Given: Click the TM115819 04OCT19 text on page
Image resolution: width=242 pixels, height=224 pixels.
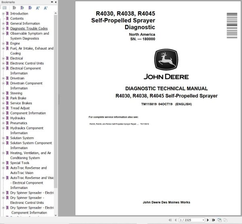Looking at the screenshot, I should (x=157, y=104).
